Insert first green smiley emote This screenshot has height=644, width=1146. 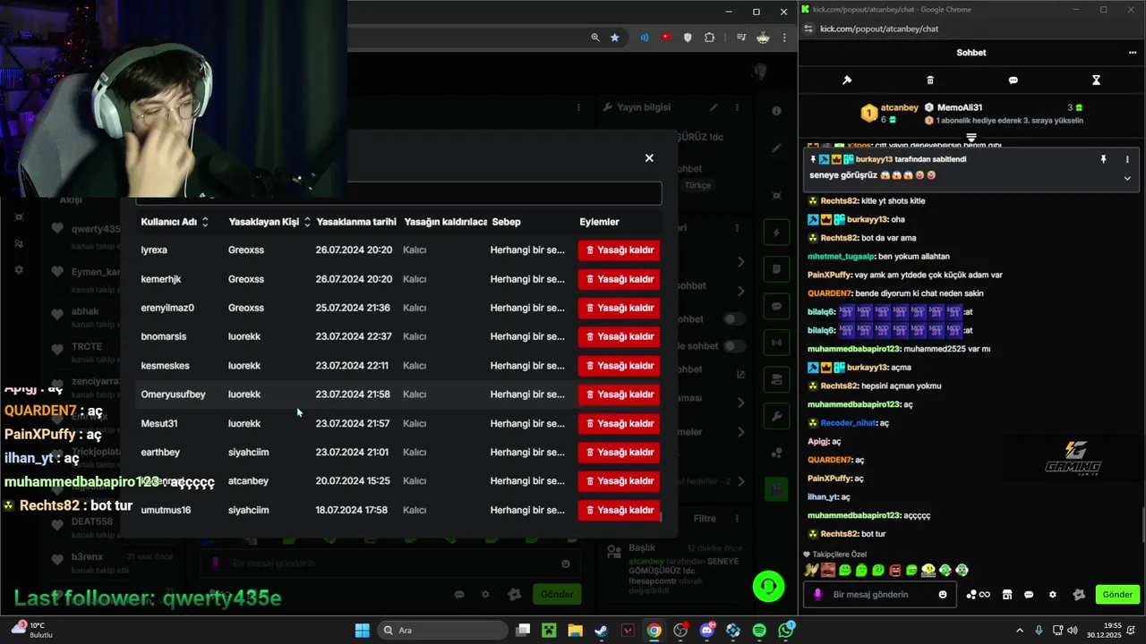click(x=845, y=570)
